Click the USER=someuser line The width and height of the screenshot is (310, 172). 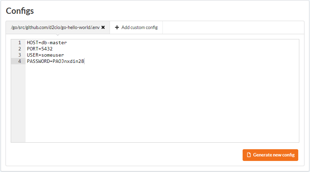pos(46,55)
